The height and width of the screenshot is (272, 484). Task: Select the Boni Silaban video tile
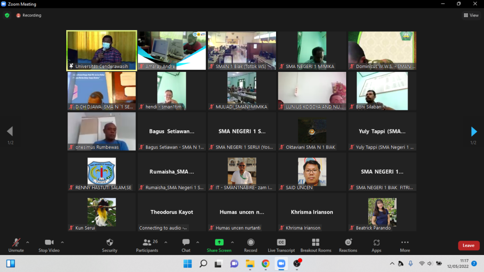382,91
